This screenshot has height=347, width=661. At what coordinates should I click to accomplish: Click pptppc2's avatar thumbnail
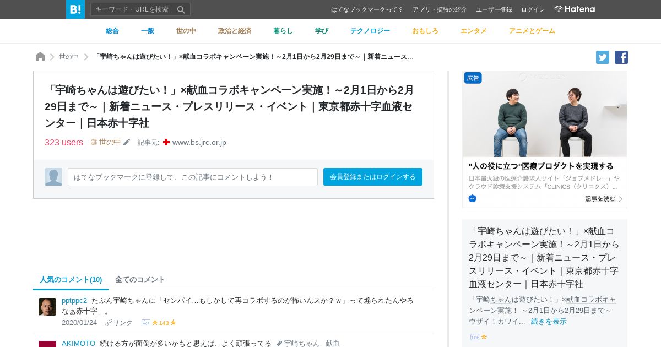47,307
